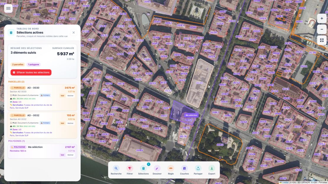Click the '2 parcelles' summary chip
The image size is (328, 184).
pos(18,65)
